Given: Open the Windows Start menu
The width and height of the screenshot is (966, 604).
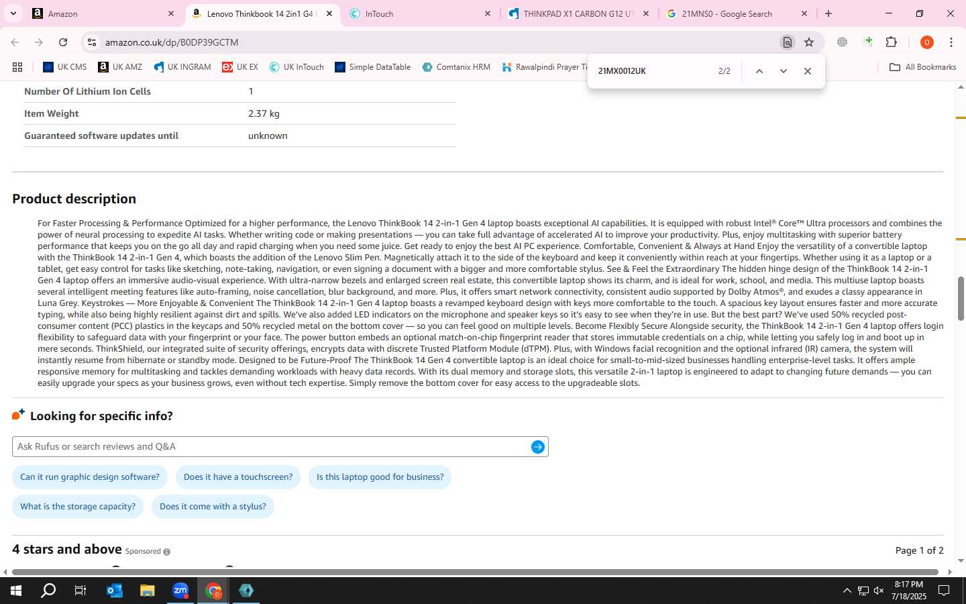Looking at the screenshot, I should pyautogui.click(x=16, y=591).
